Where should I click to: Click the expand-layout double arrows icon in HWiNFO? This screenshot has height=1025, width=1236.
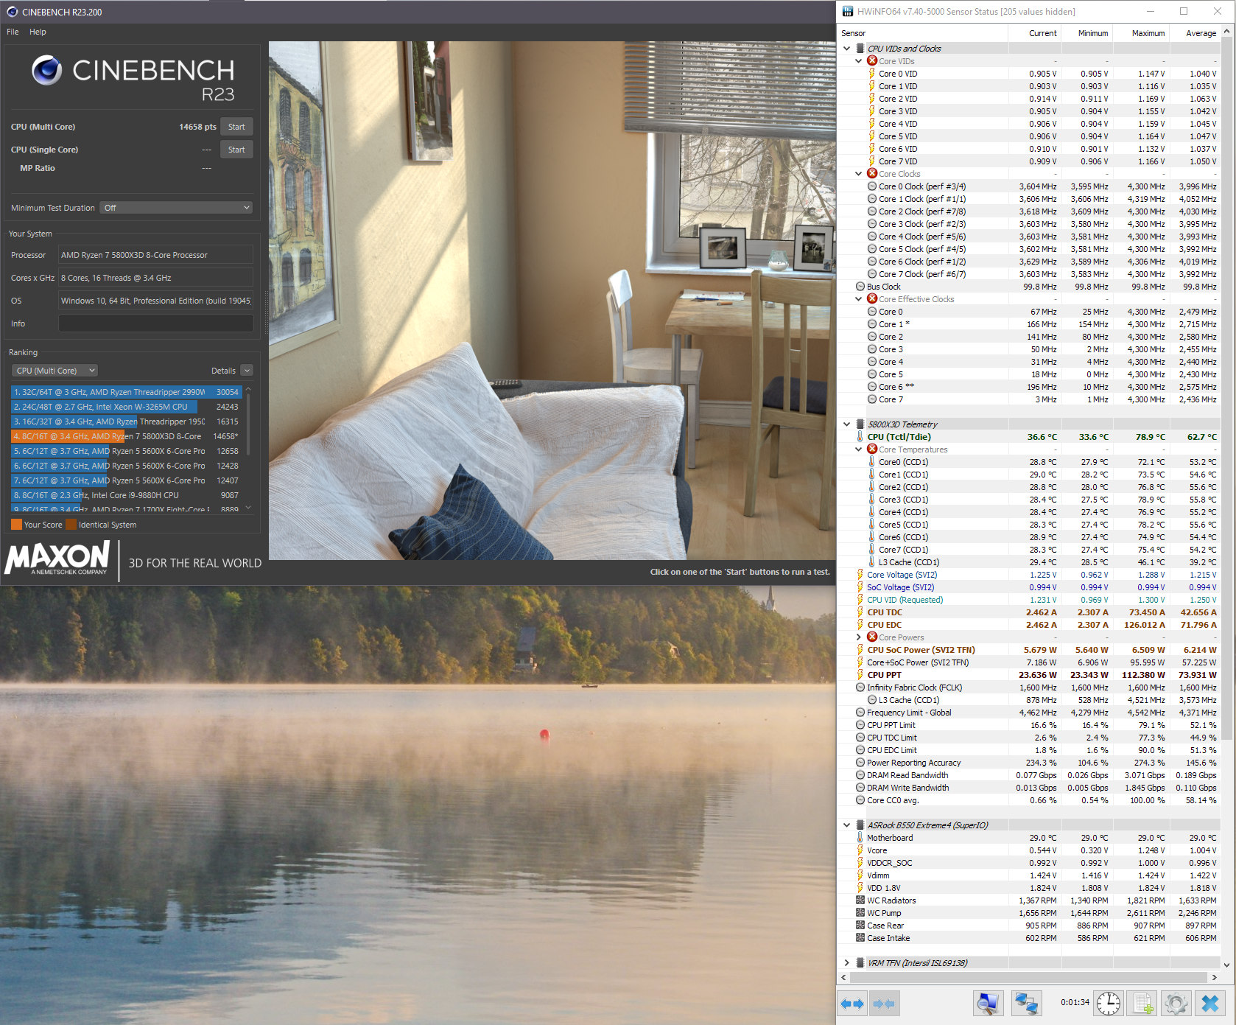click(852, 1003)
